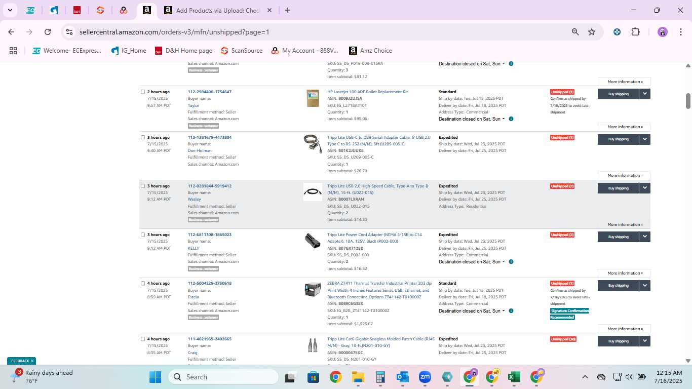The image size is (692, 389).
Task: Click info icon next to Taylor's destination closed
Action: [x=511, y=119]
